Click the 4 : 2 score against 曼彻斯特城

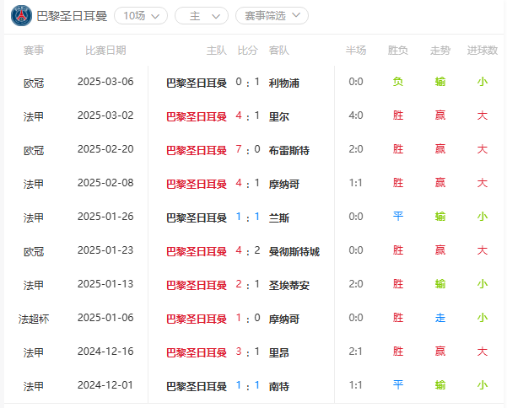tap(248, 250)
